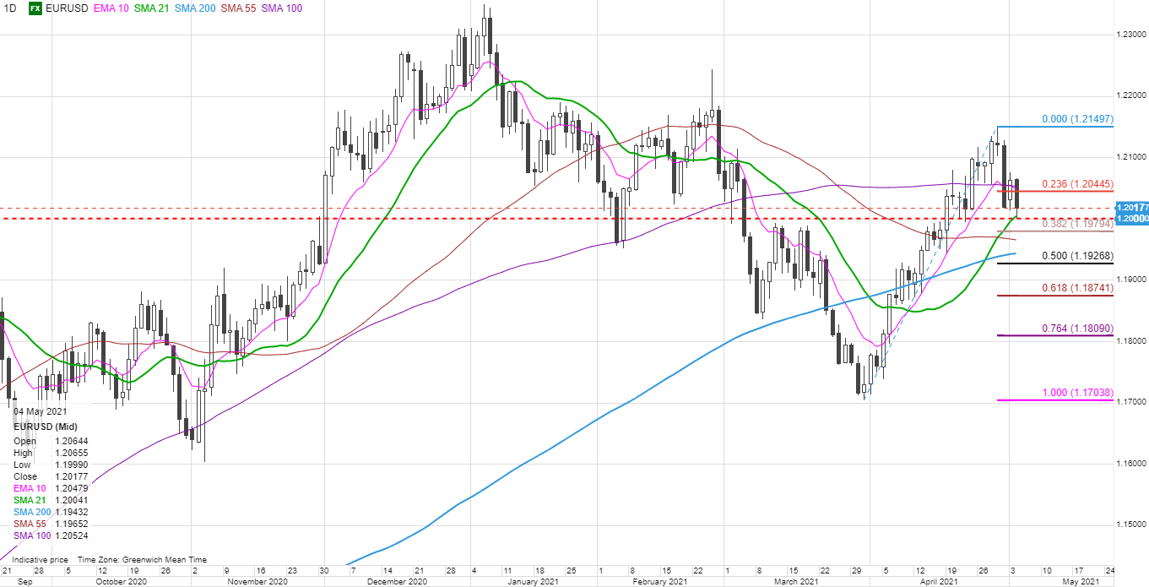Open the 1D timeframe selector
Image resolution: width=1149 pixels, height=587 pixels.
[11, 8]
